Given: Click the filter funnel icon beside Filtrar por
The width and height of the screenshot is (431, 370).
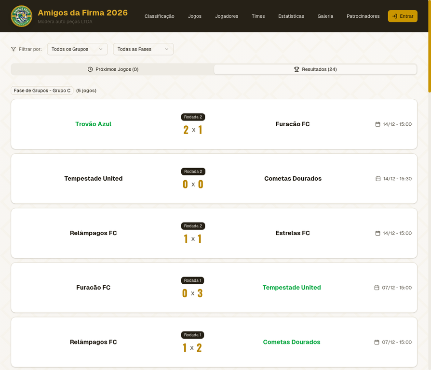Looking at the screenshot, I should [x=13, y=49].
